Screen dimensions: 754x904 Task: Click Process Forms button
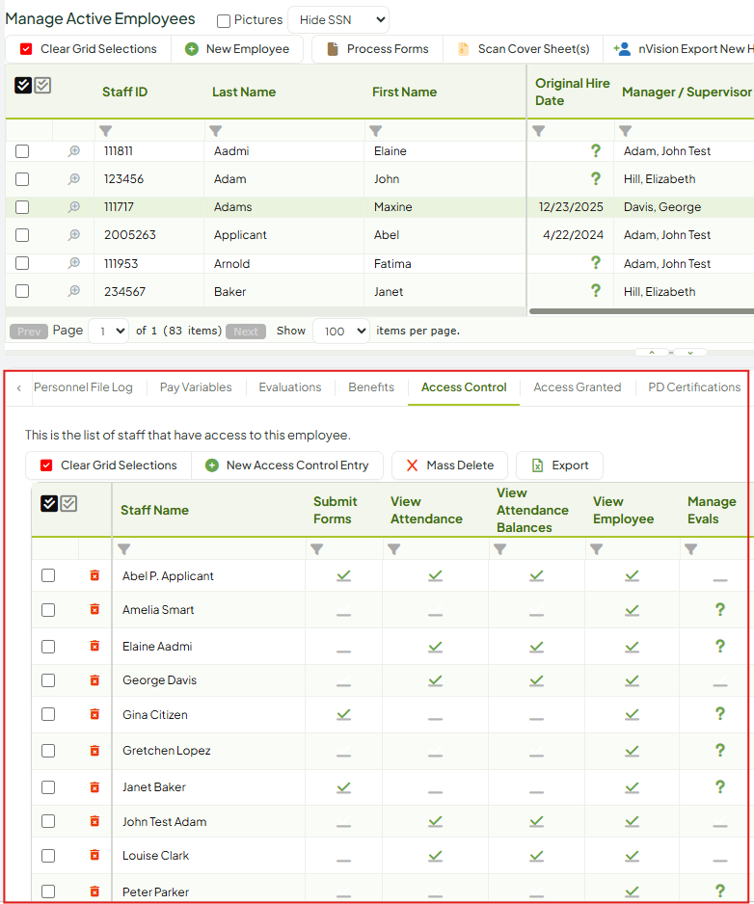[x=377, y=49]
